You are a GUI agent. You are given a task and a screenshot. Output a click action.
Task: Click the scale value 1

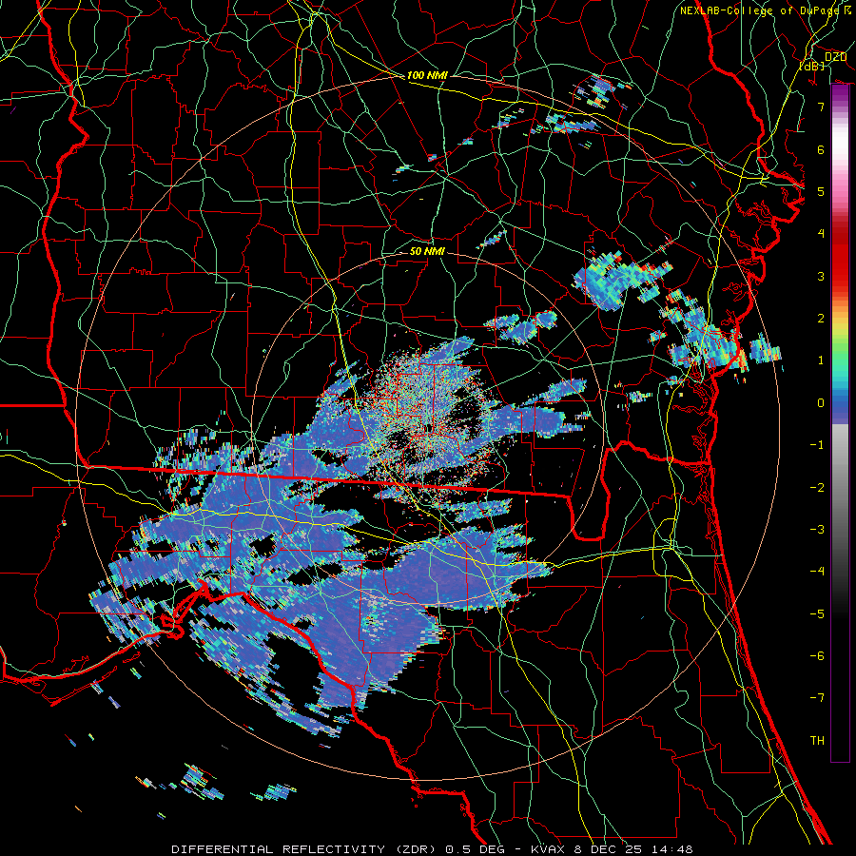pos(821,360)
